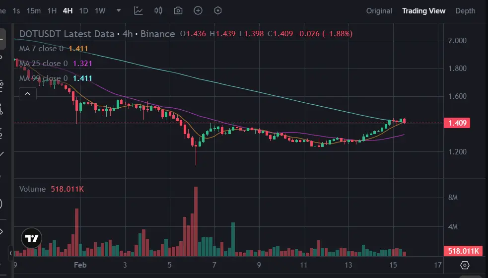Open chart settings hexagon icon in toolbar
The image size is (488, 278).
(x=218, y=10)
